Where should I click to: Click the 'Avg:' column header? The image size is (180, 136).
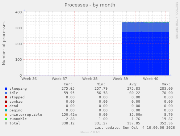click(133, 84)
